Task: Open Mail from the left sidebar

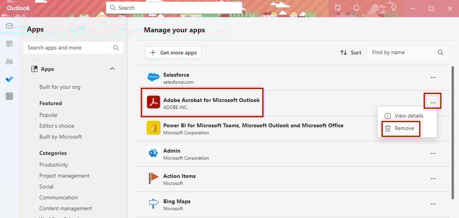Action: pos(9,26)
